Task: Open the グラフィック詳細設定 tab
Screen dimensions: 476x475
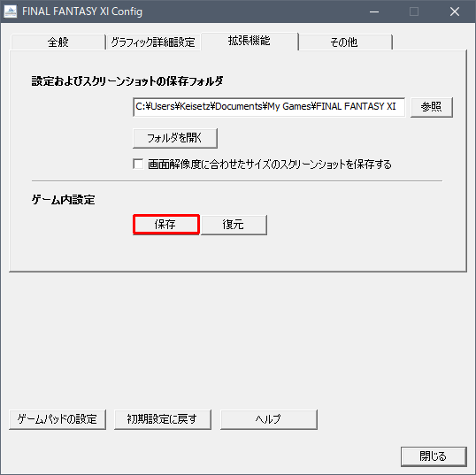Action: pos(153,42)
